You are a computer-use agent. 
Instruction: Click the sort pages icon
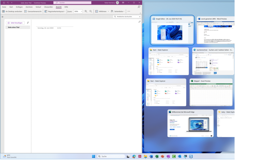[x=28, y=23]
